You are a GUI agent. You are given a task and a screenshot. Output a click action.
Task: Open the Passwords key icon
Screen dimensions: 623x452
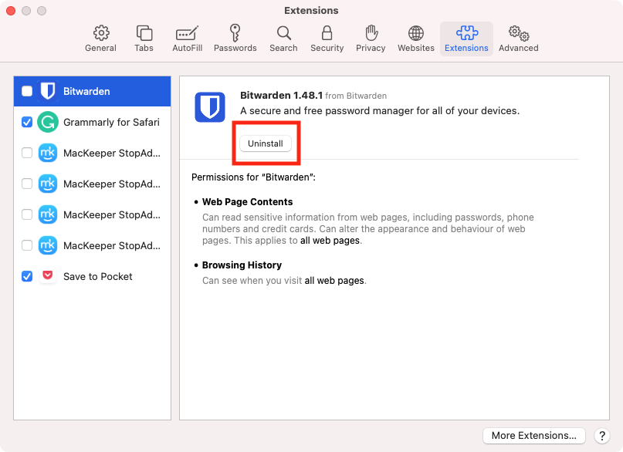point(235,33)
